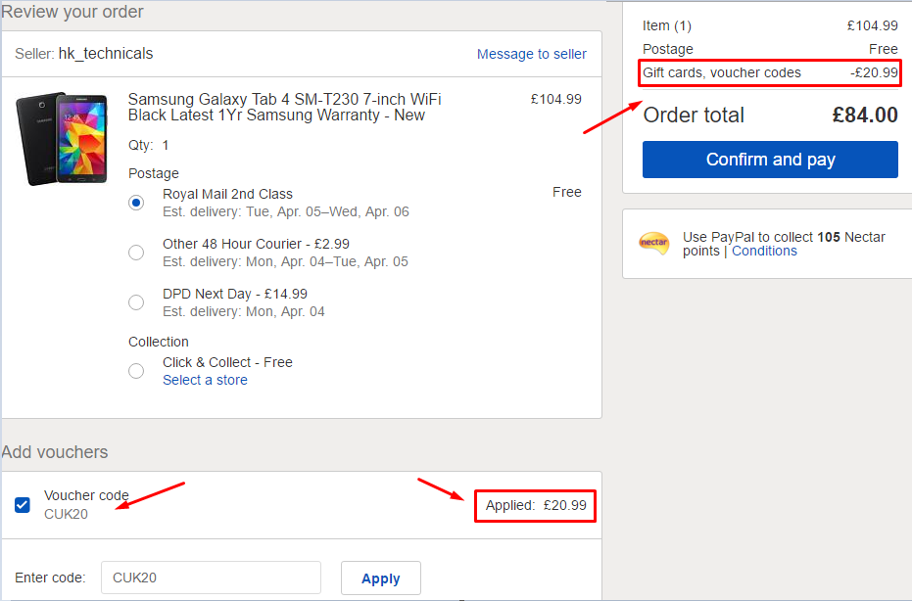
Task: Click the Qty: 1 text
Action: (x=148, y=145)
